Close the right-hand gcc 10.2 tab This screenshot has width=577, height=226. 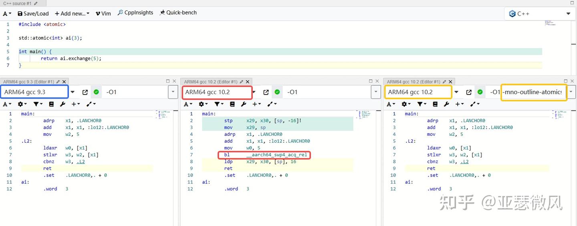(x=450, y=81)
